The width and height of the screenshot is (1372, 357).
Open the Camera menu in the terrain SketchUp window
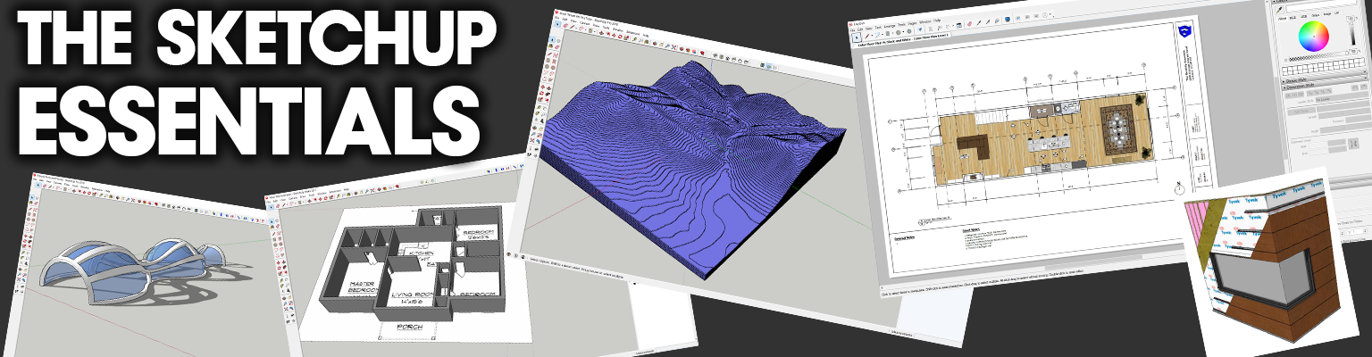coord(584,23)
